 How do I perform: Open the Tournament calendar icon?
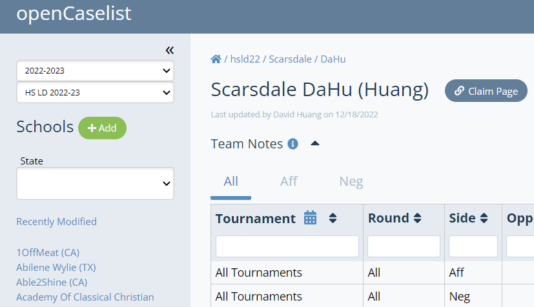(311, 218)
